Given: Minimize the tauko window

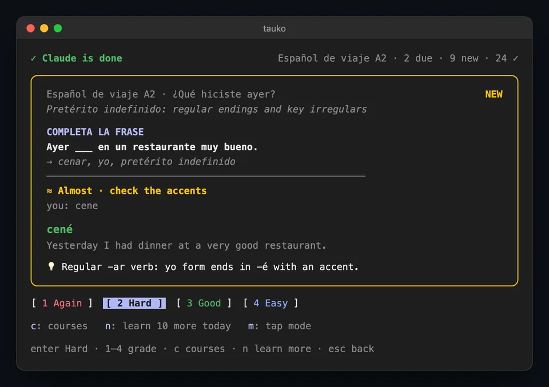Looking at the screenshot, I should coord(44,29).
